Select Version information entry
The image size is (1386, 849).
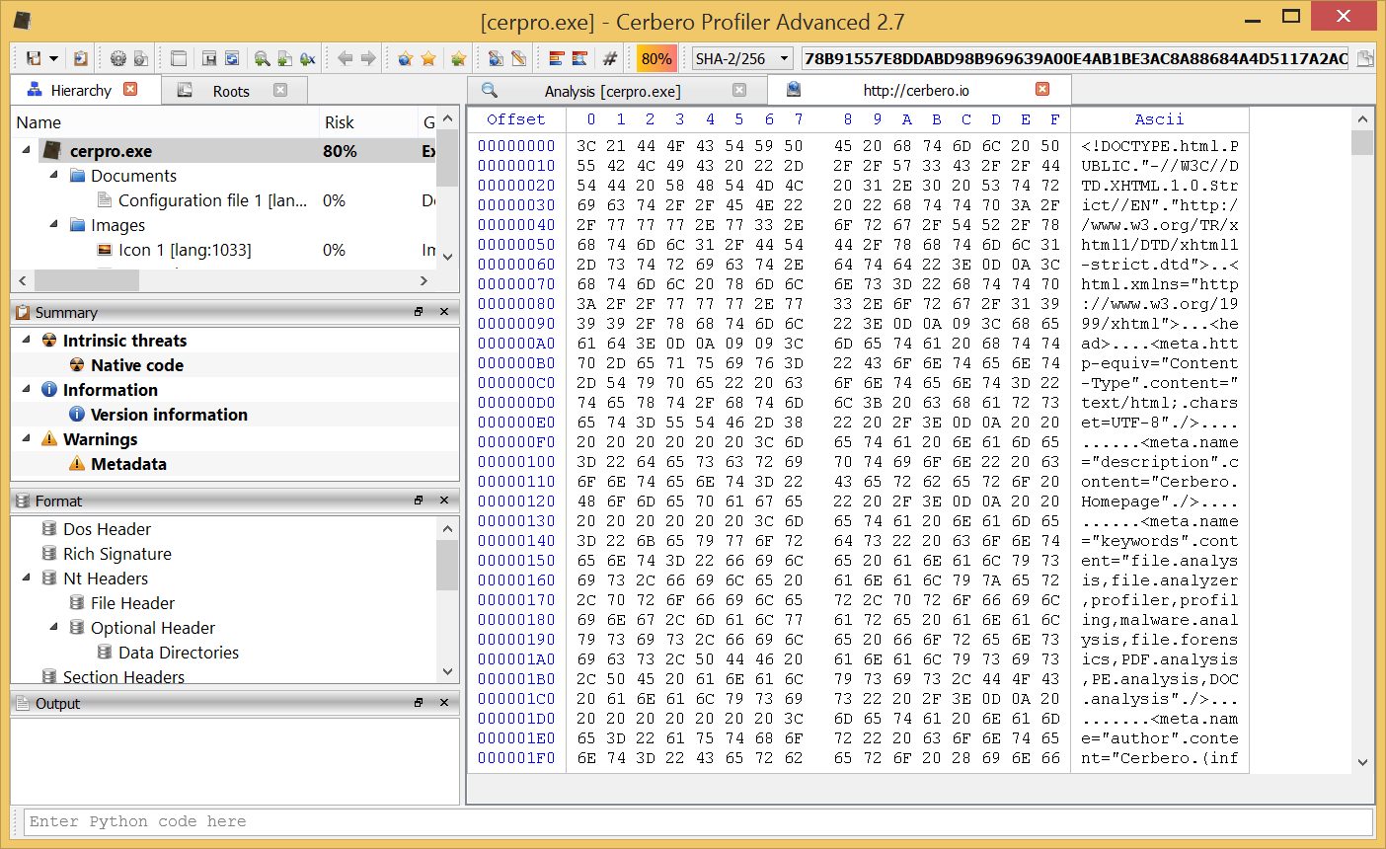pyautogui.click(x=169, y=415)
